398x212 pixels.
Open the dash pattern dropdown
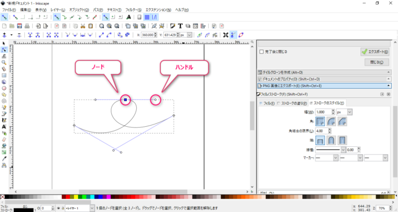click(x=331, y=150)
